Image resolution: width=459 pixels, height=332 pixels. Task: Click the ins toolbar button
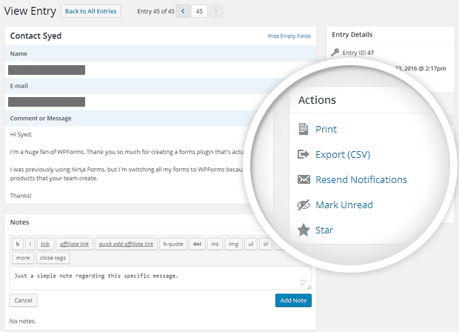(215, 244)
